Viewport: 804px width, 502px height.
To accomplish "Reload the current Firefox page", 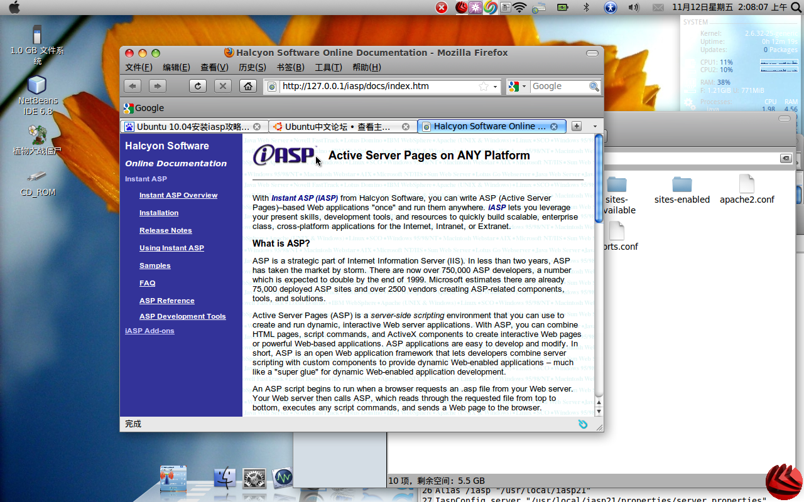I will (x=198, y=86).
